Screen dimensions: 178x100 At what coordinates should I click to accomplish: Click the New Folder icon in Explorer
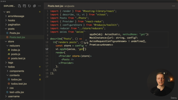24,6
